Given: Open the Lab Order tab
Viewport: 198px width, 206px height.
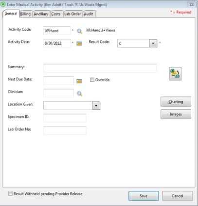Looking at the screenshot, I should 72,14.
